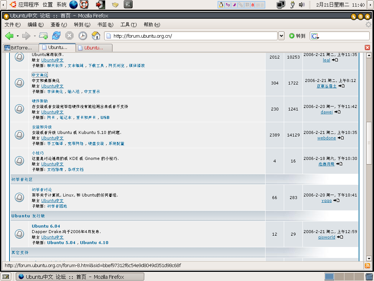Click the power plug tray icon

pos(293,4)
